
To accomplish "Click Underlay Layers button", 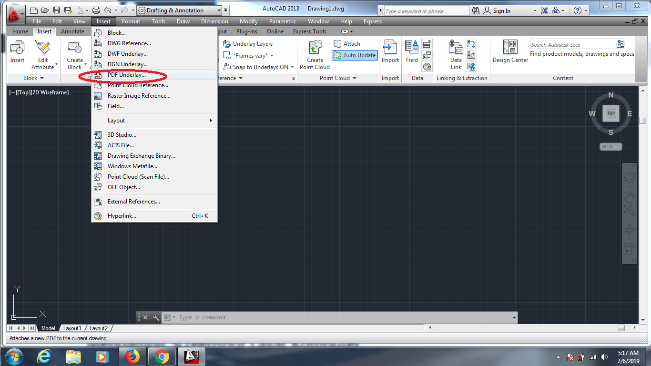I will [248, 44].
